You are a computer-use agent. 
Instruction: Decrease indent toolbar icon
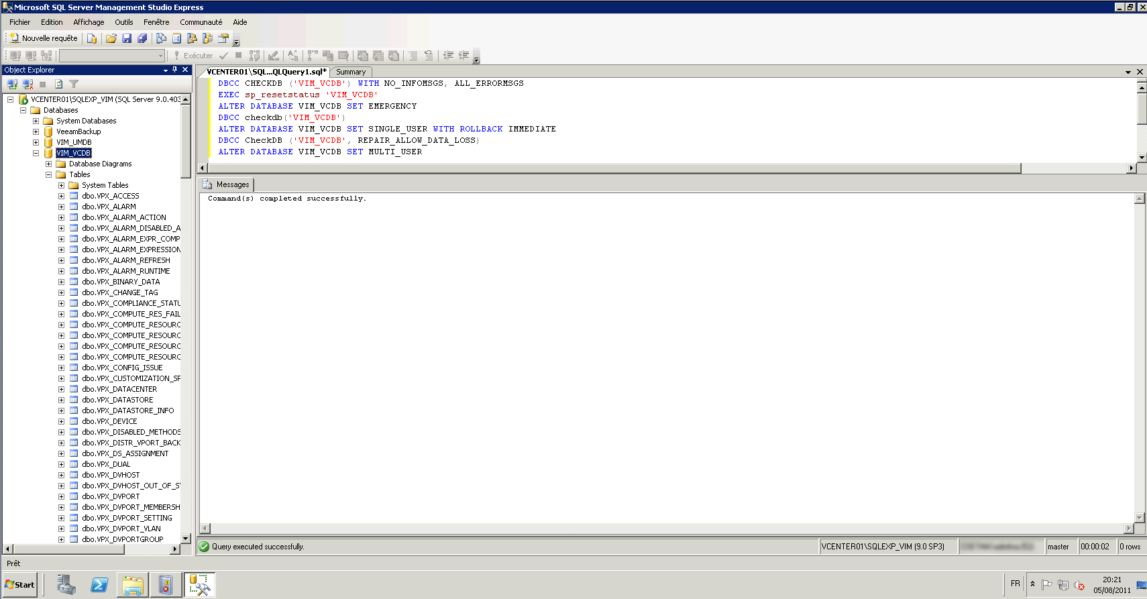coord(448,56)
